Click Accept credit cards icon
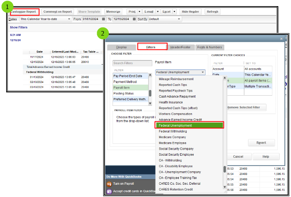This screenshot has height=197, width=291. point(109,191)
